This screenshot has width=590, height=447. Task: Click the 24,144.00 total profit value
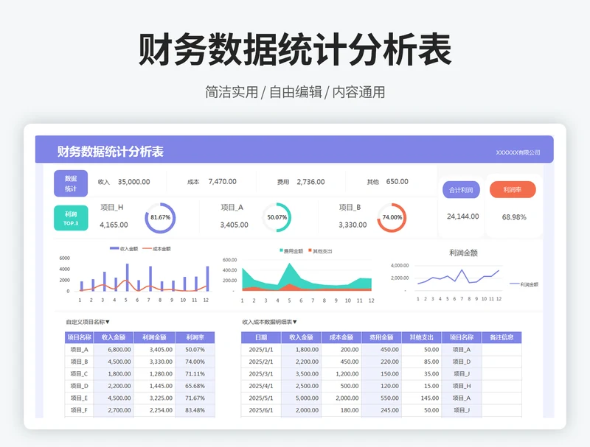point(463,217)
